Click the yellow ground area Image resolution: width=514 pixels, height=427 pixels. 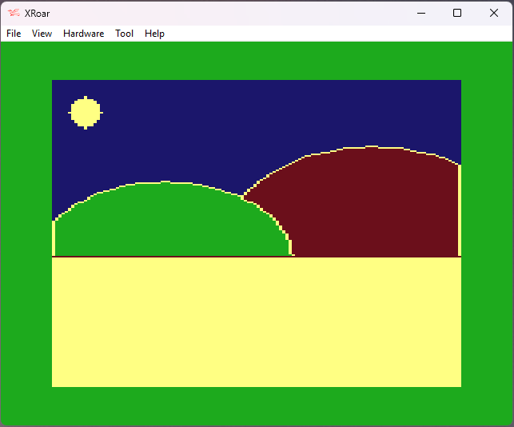[x=256, y=321]
